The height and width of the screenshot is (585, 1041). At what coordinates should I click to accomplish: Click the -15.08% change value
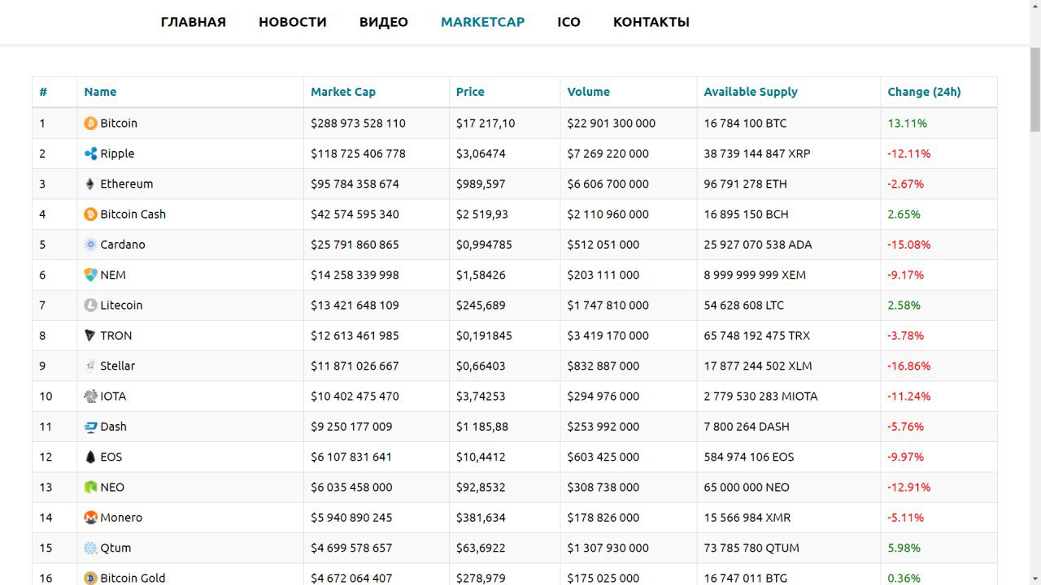(909, 245)
